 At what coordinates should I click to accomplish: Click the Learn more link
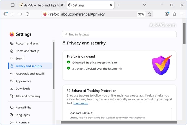point(81,103)
